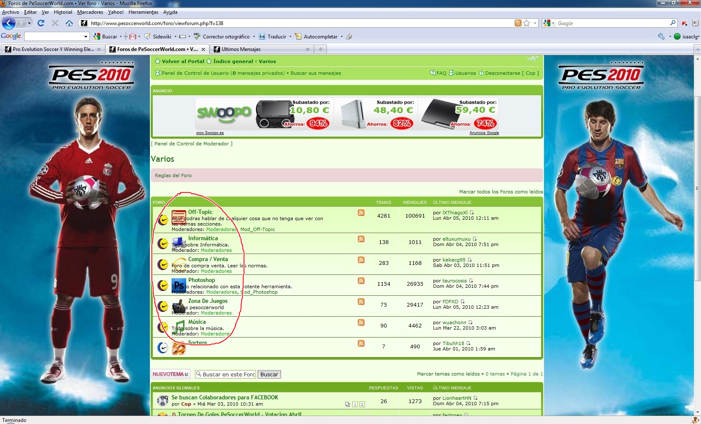Click the Autocompletar toolbar button
Screen dimensions: 701x424
coord(316,36)
